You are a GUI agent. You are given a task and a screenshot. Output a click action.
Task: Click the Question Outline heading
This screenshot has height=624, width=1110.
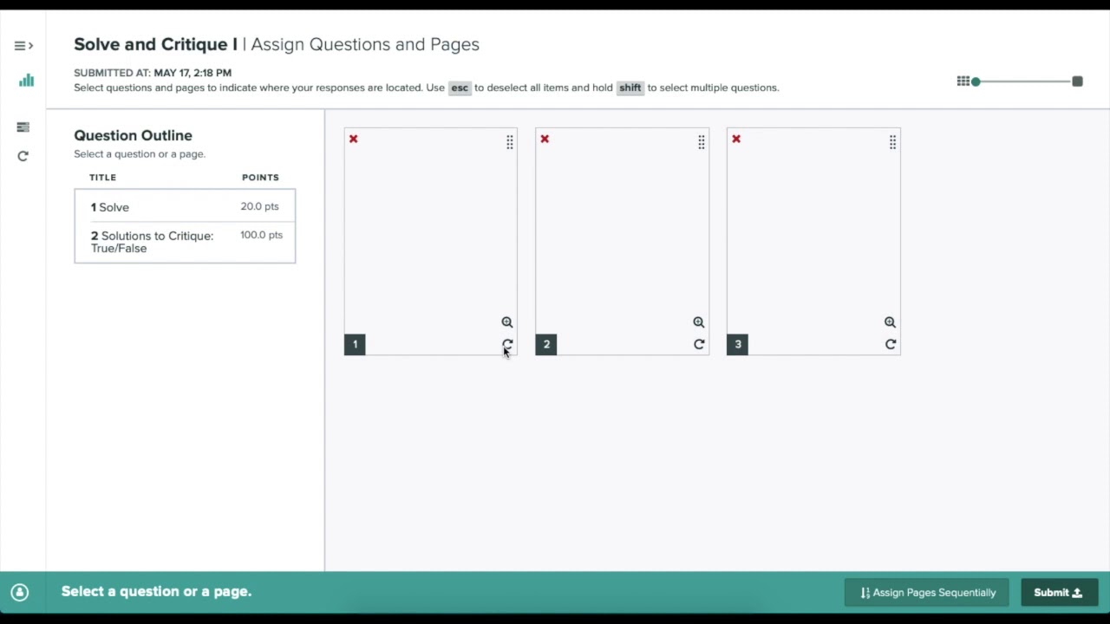(133, 135)
